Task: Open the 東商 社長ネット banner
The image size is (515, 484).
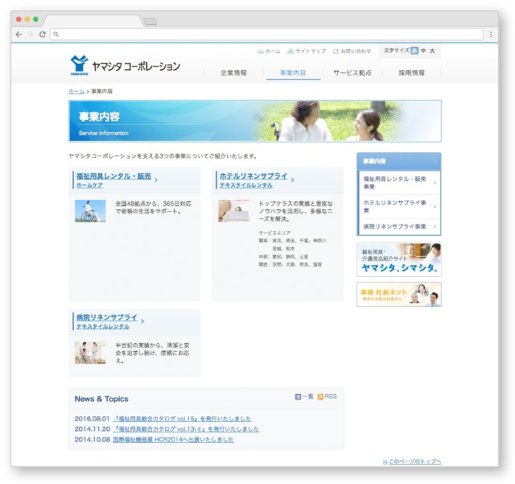Action: pos(399,295)
